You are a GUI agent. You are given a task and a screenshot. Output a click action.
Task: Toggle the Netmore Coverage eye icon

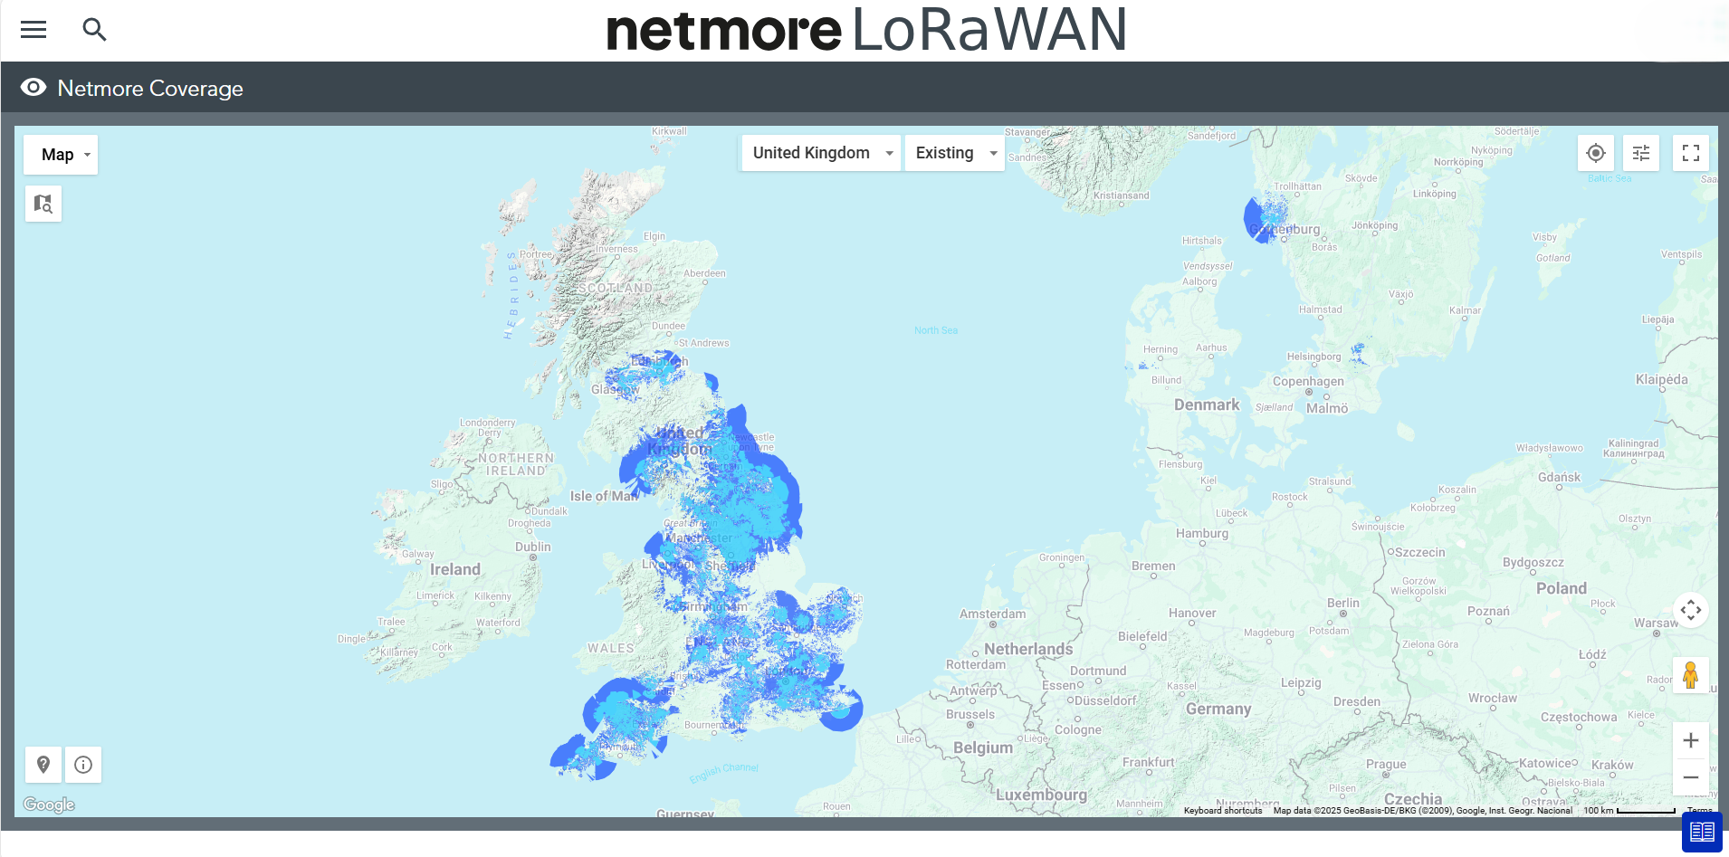tap(33, 88)
